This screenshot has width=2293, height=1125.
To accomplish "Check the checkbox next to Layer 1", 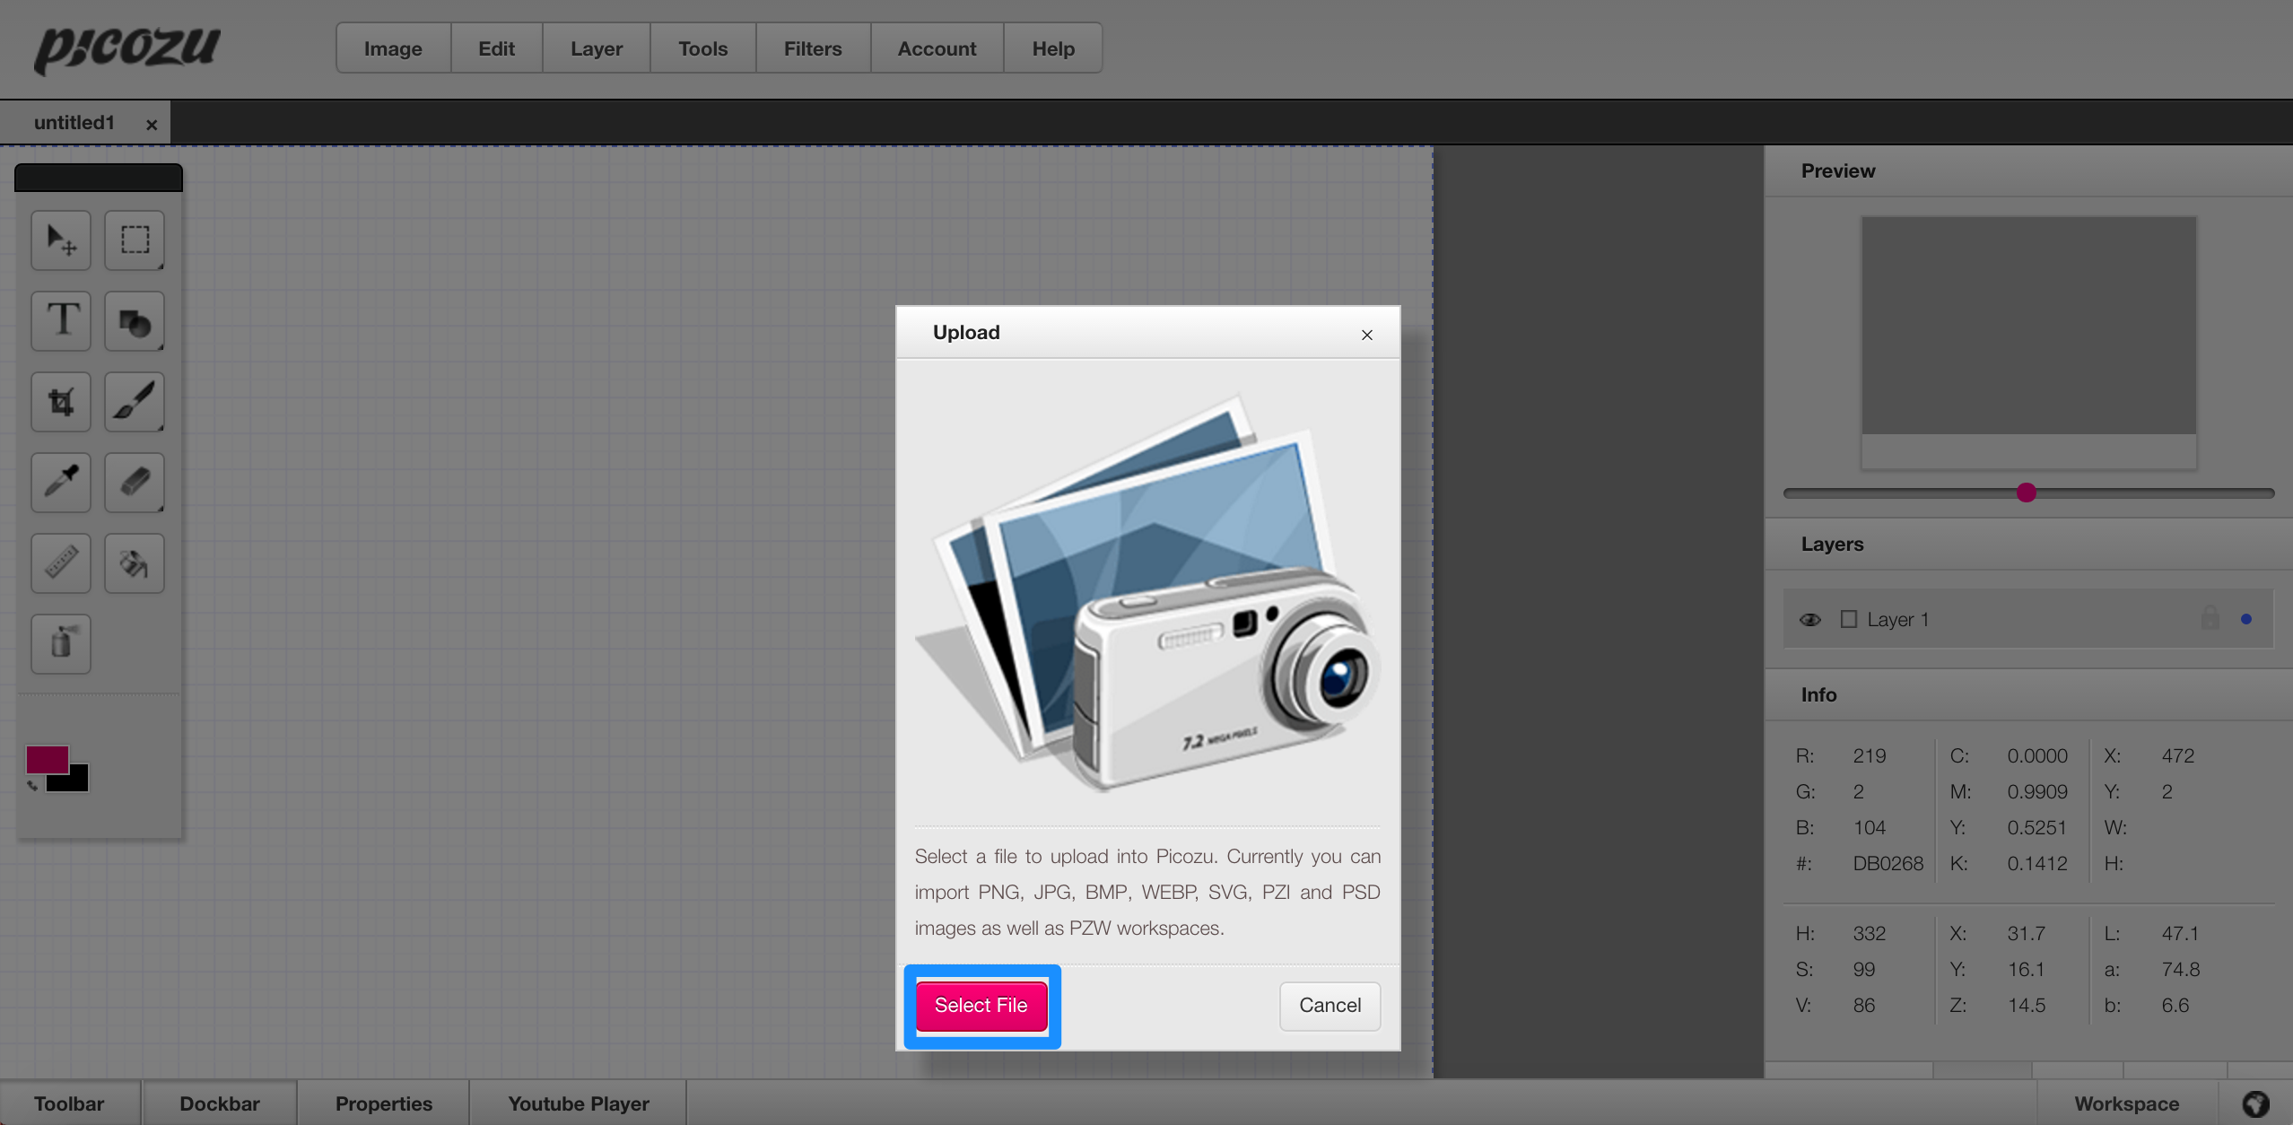I will (1849, 619).
